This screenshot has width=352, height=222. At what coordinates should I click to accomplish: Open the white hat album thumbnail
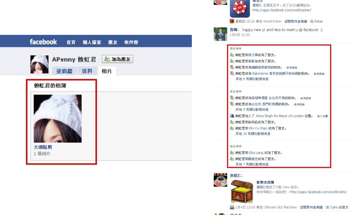pyautogui.click(x=58, y=118)
